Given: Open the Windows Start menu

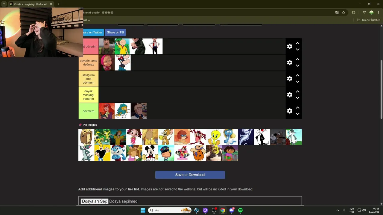Looking at the screenshot, I should click(x=143, y=210).
